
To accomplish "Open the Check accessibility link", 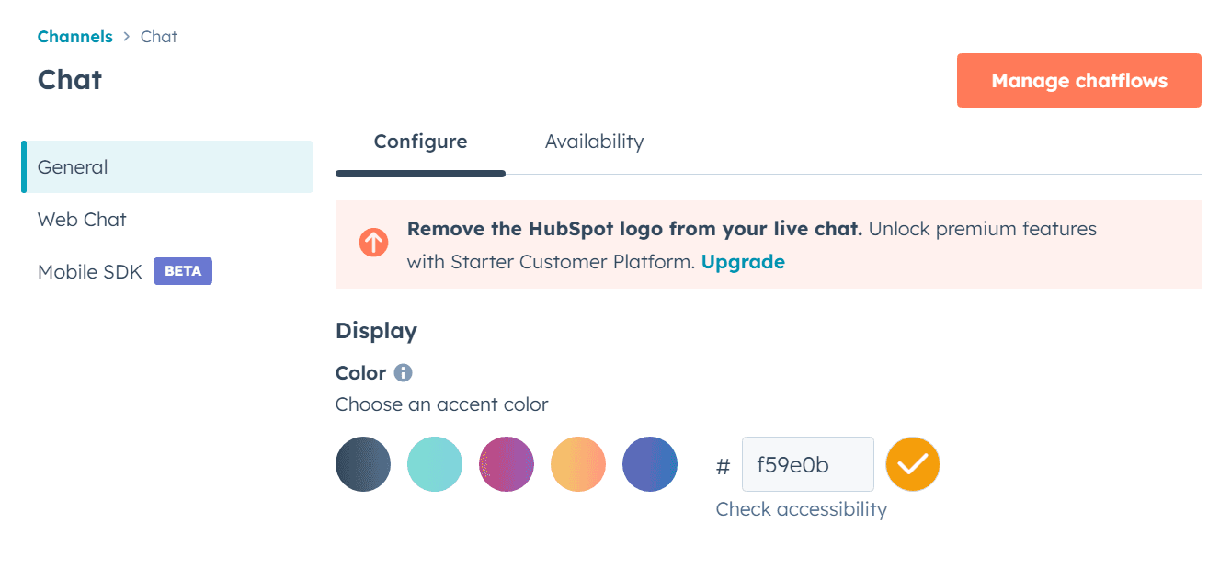I will 801,508.
